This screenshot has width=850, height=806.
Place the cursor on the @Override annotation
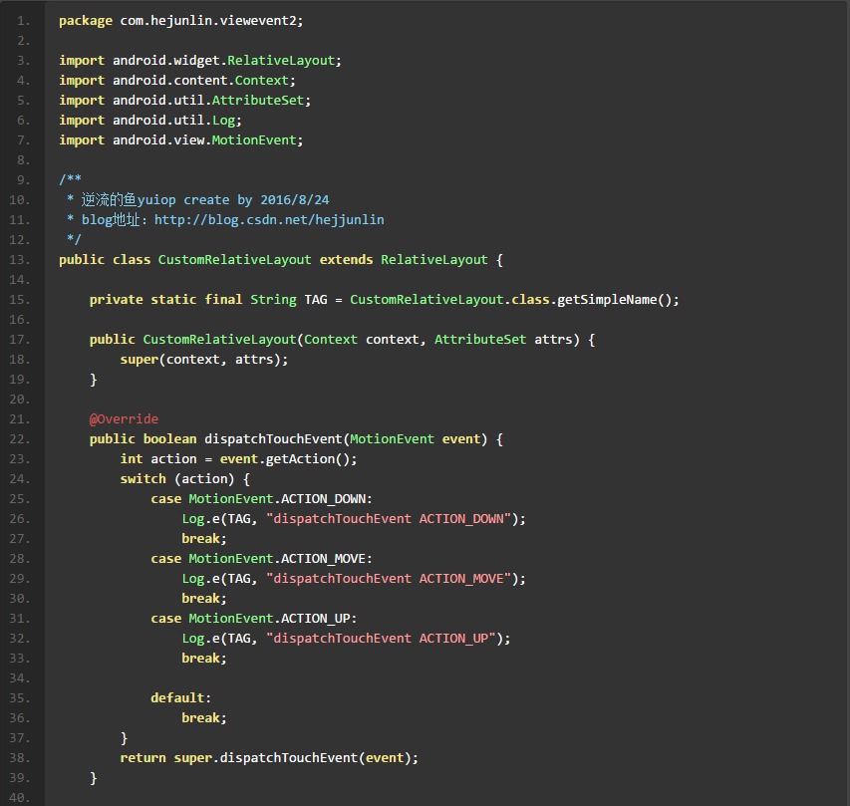pyautogui.click(x=124, y=418)
